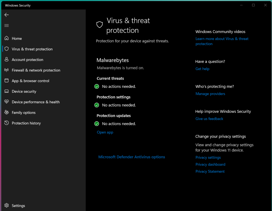Click the Current threats heading

coord(110,78)
